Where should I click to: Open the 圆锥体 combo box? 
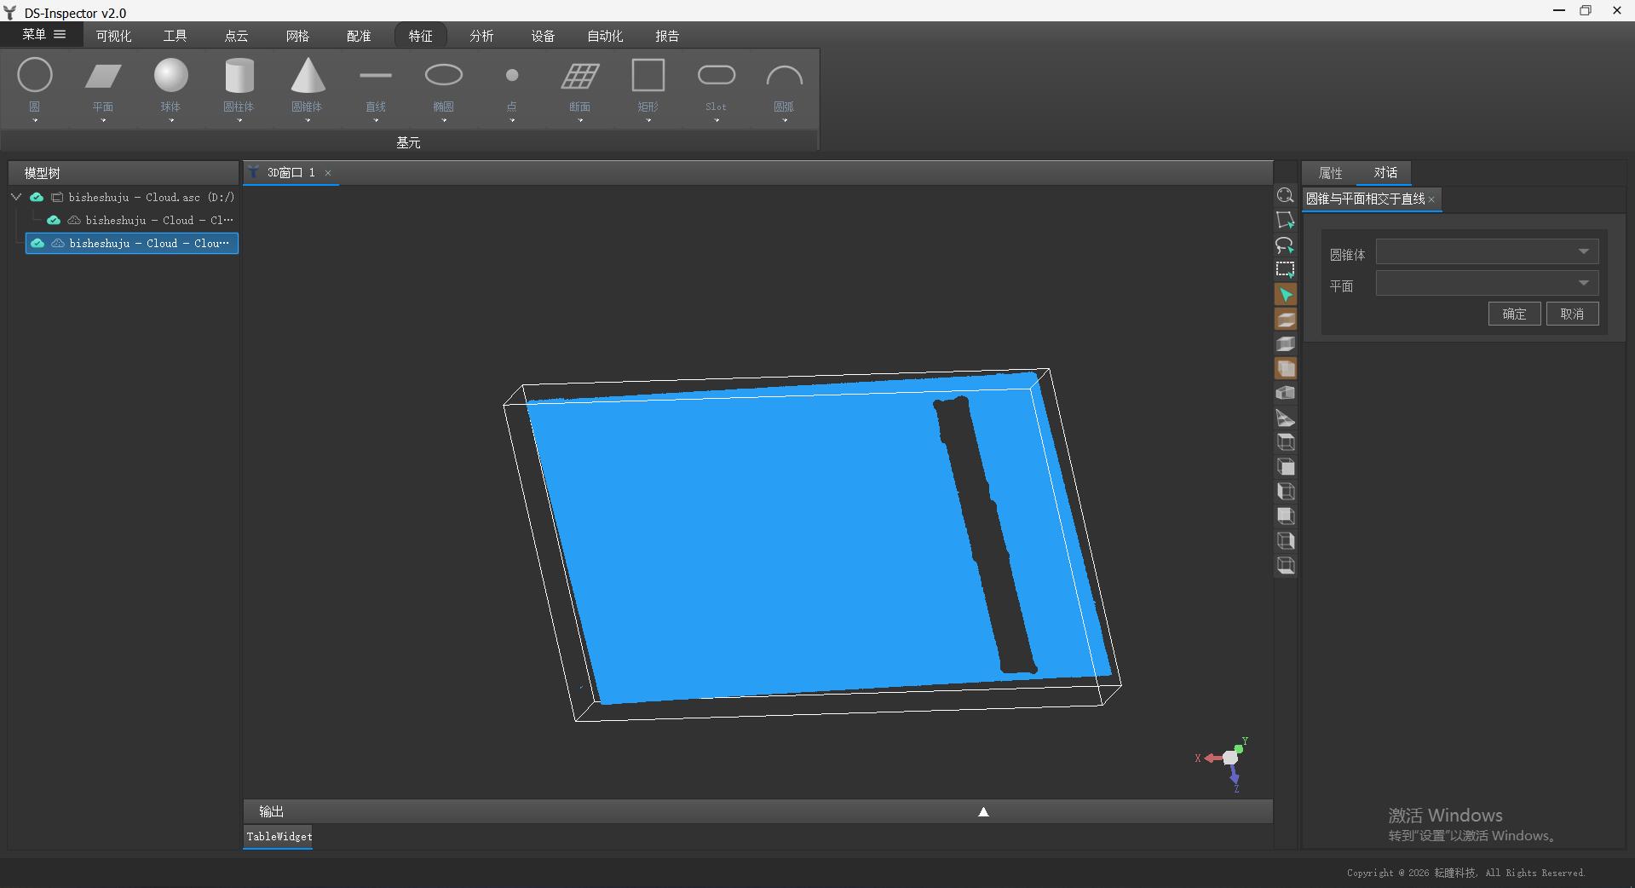point(1487,251)
